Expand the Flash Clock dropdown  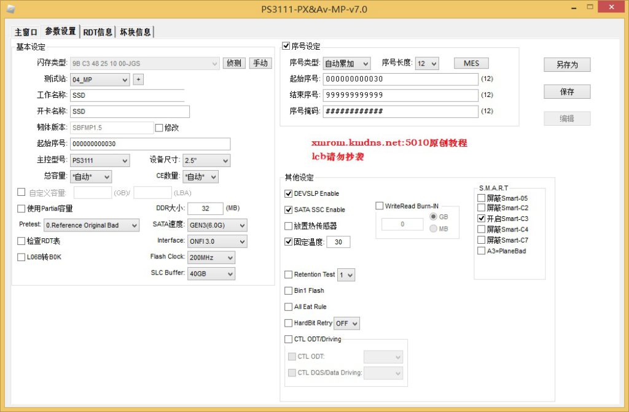coord(211,257)
